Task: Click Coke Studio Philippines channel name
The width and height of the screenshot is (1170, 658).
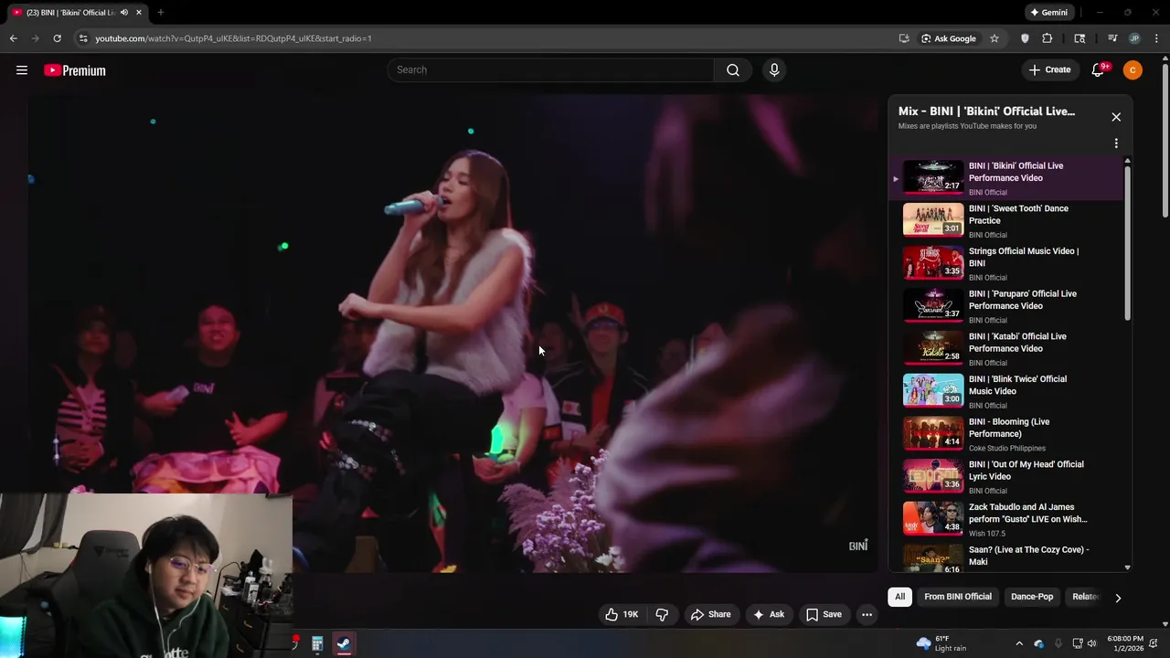Action: coord(1007,448)
